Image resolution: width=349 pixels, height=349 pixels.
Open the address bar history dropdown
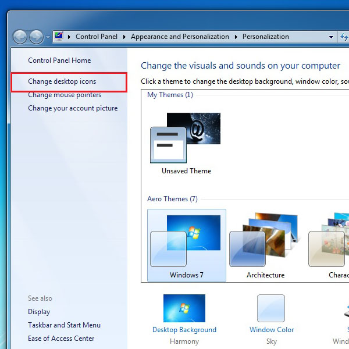[x=331, y=37]
